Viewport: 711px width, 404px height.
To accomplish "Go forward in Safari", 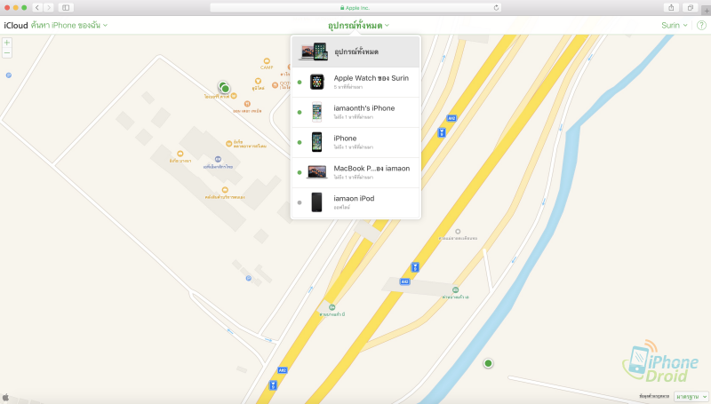I will (x=49, y=8).
